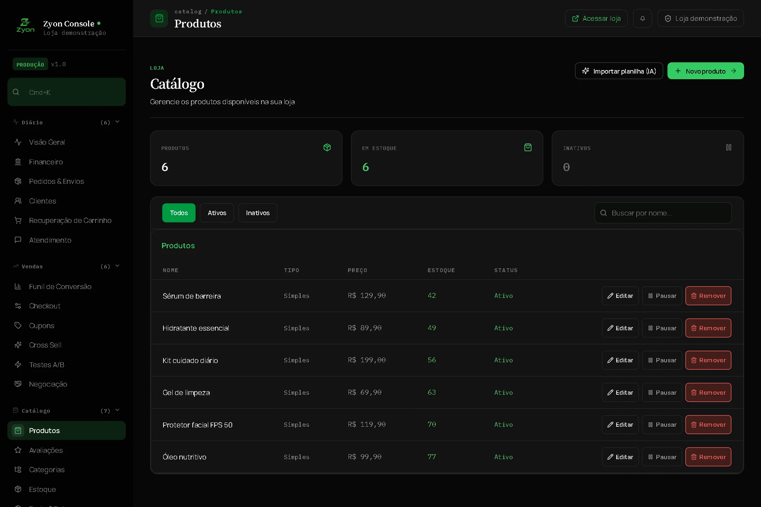This screenshot has height=507, width=761.
Task: Click the Novo produto button
Action: (x=705, y=71)
